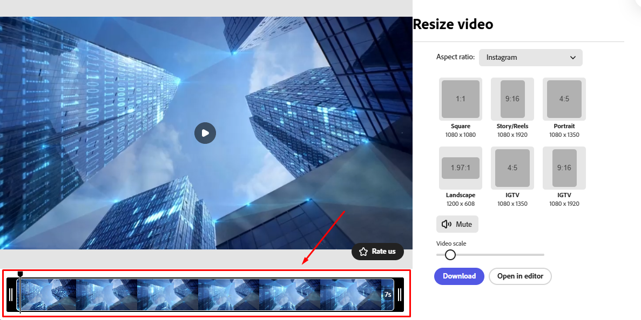Download the resized video
Viewport: 641px width, 320px height.
point(459,276)
